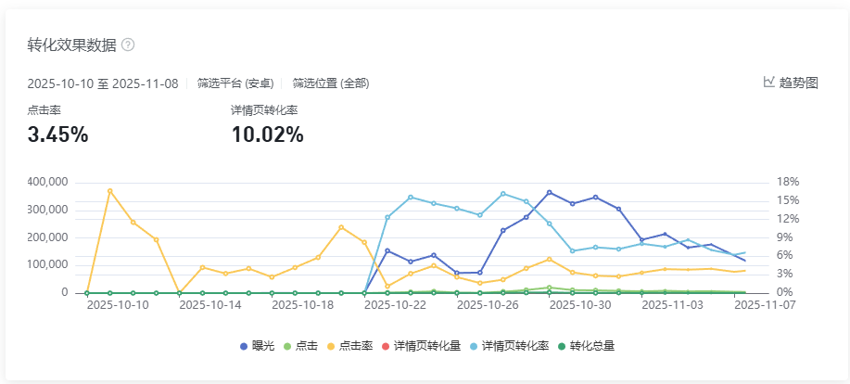
Task: Click the highest yellow 点击率 data point
Action: pyautogui.click(x=109, y=191)
